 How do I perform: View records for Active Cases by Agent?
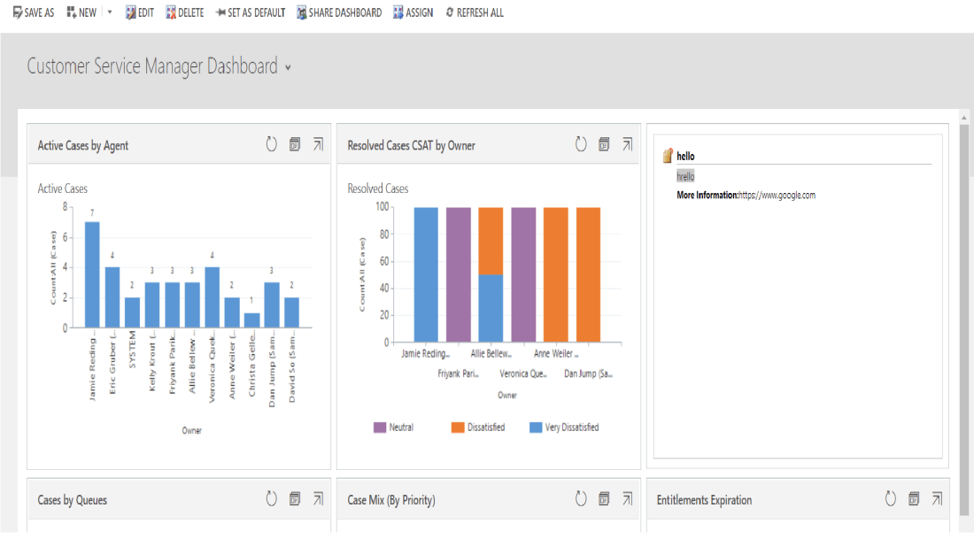pos(295,145)
